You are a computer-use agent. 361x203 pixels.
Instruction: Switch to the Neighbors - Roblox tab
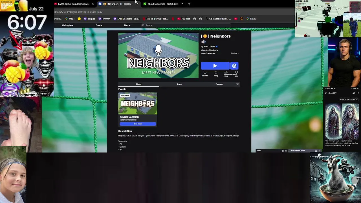118,4
